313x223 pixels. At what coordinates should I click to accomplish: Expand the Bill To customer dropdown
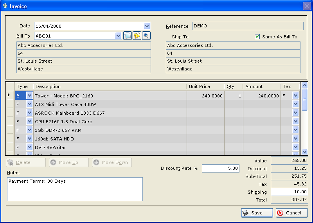(x=119, y=36)
